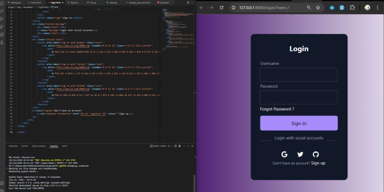Go back in the browser
Screen dimensions: 384x192
201,8
